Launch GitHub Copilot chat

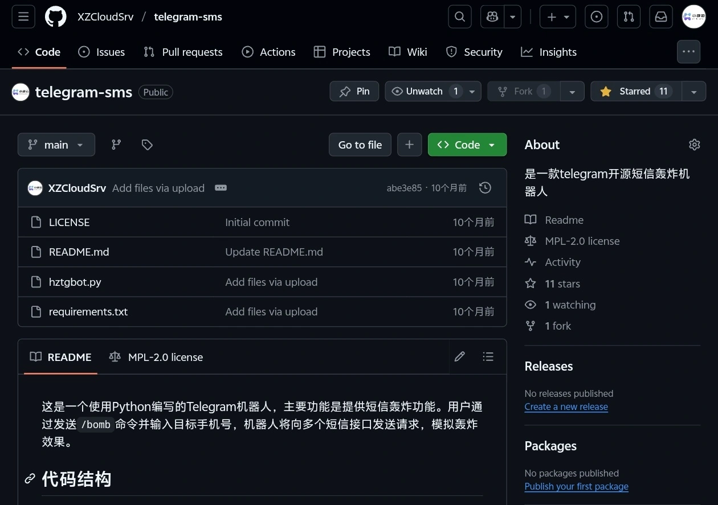click(491, 17)
